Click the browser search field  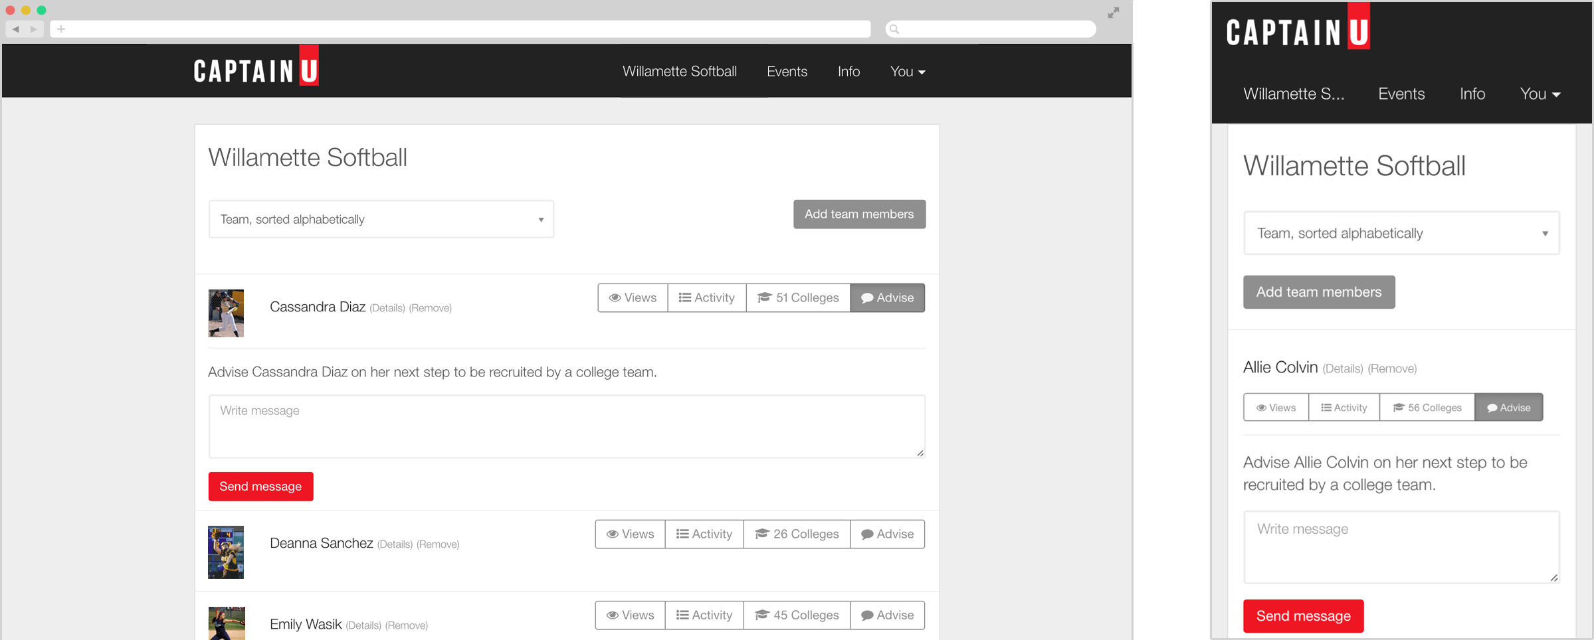pos(991,29)
